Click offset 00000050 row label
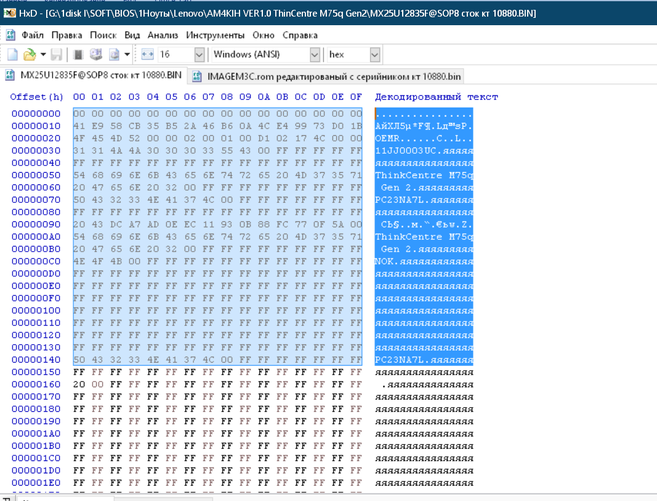 pos(36,175)
